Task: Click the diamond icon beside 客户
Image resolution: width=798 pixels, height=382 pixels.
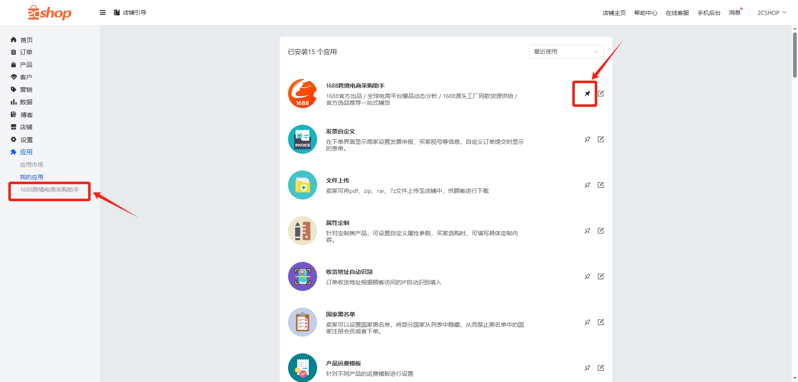Action: coord(13,77)
